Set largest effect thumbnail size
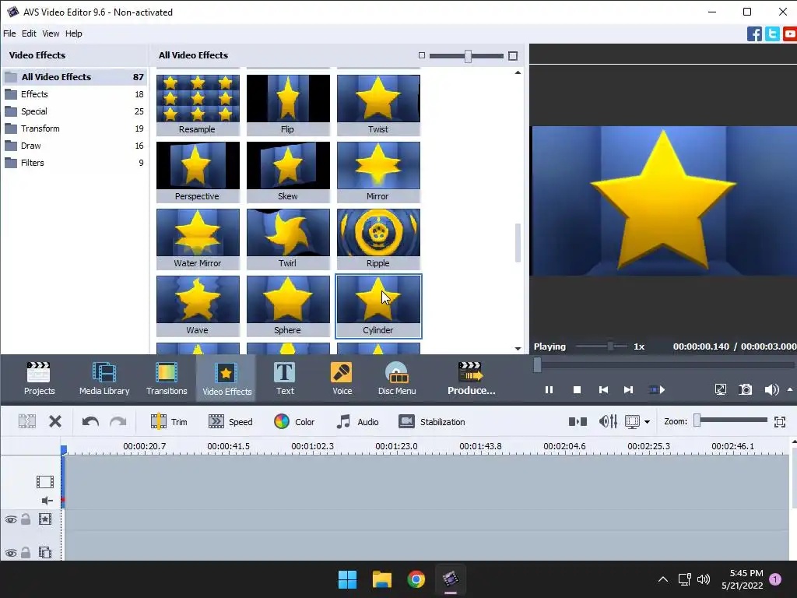 pos(513,56)
